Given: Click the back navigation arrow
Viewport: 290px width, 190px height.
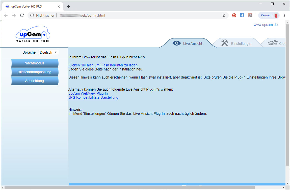Looking at the screenshot, I should click(6, 16).
